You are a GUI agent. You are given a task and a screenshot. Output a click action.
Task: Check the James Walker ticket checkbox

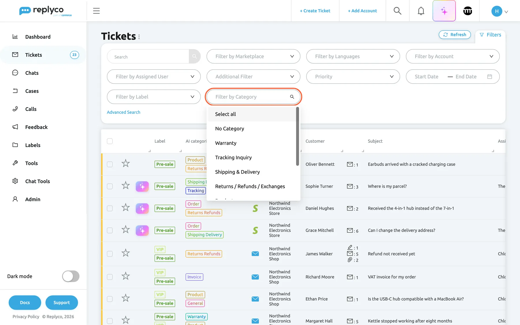[110, 254]
